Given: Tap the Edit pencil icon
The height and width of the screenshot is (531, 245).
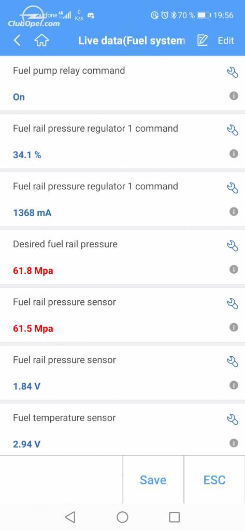Looking at the screenshot, I should pyautogui.click(x=203, y=40).
